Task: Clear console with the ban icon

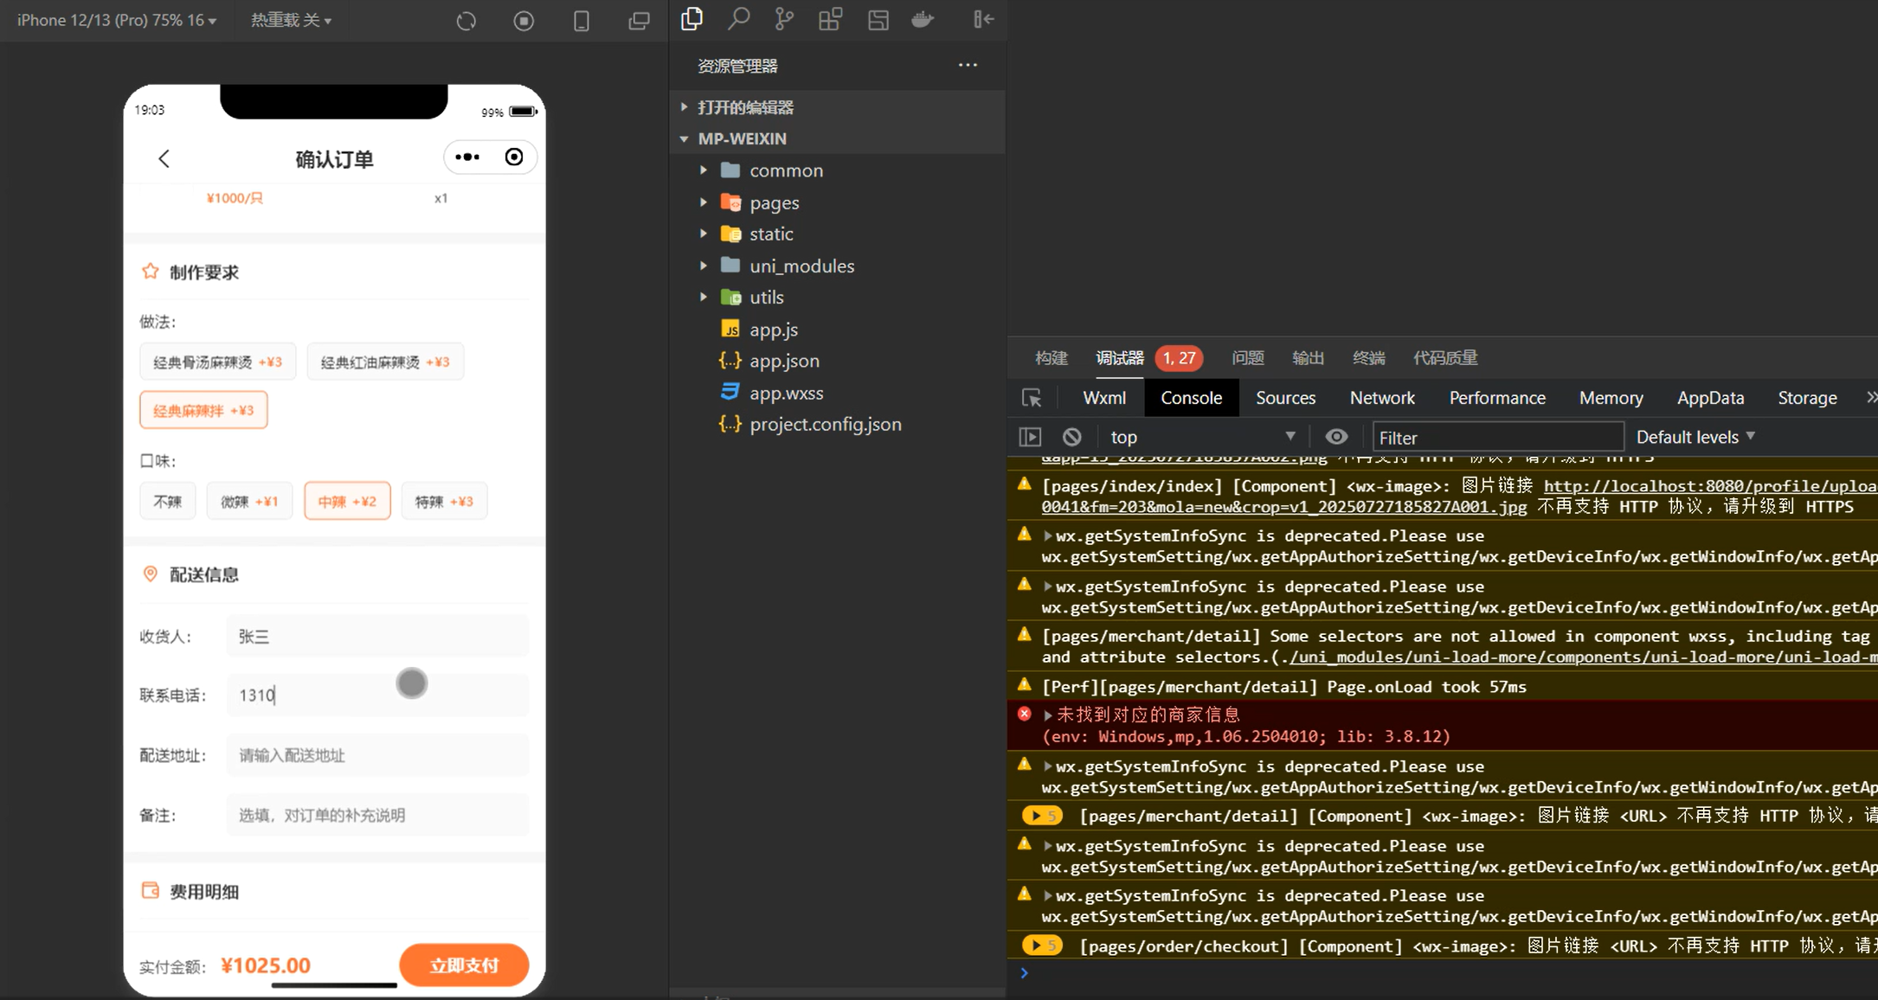Action: [1072, 437]
